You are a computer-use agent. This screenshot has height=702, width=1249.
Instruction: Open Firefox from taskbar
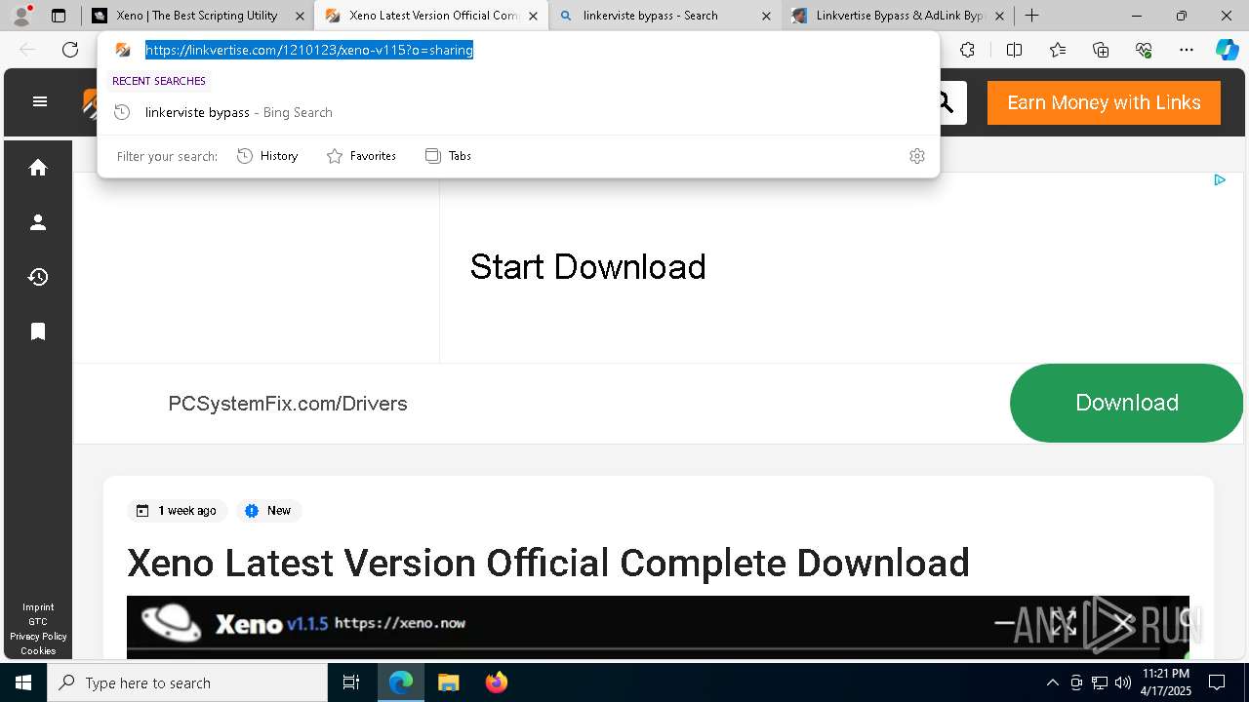[x=496, y=682]
